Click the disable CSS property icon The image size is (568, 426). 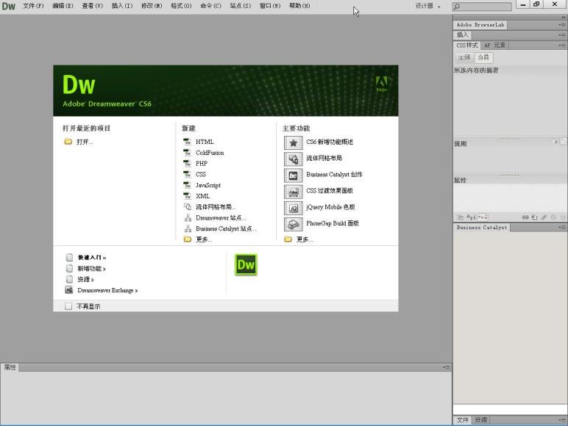click(x=553, y=217)
